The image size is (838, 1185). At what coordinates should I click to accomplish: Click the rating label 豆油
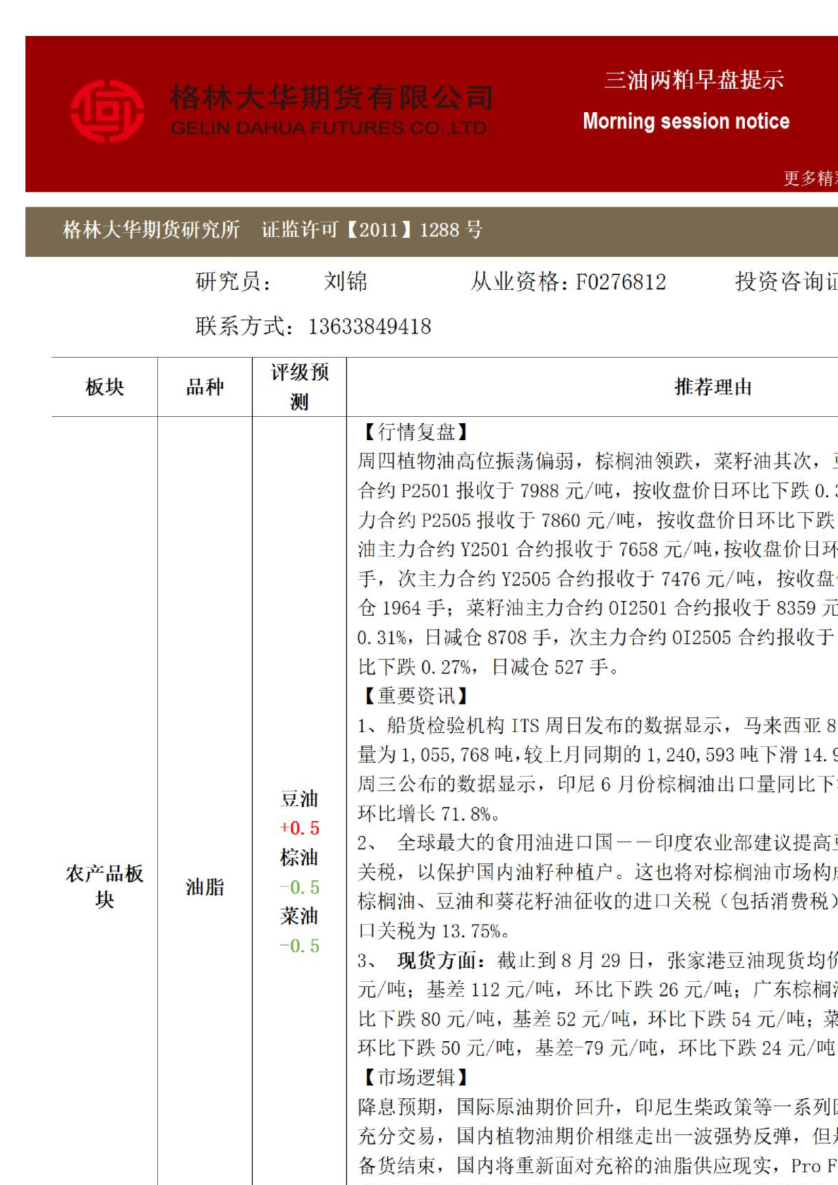[x=300, y=799]
